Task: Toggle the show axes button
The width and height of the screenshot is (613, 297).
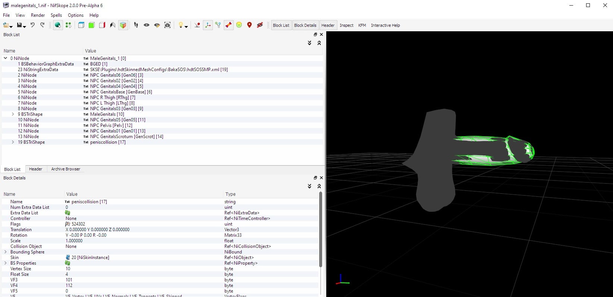Action: click(208, 25)
